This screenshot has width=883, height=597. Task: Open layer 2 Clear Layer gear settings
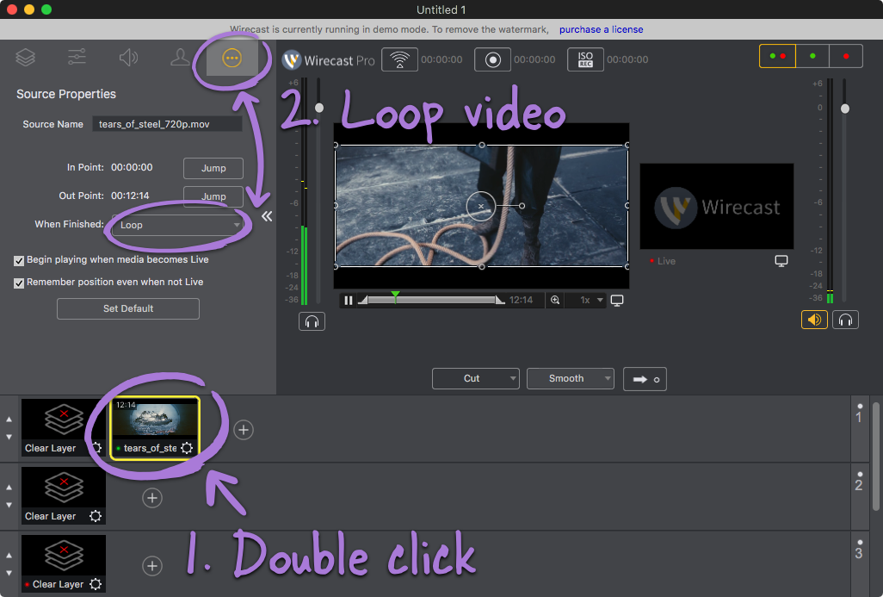tap(96, 516)
